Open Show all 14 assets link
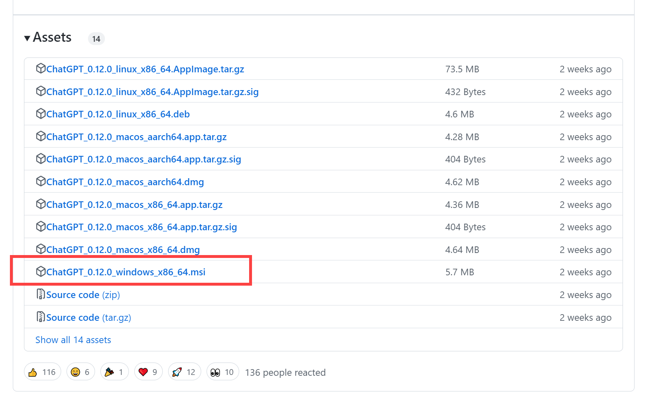 (x=73, y=340)
